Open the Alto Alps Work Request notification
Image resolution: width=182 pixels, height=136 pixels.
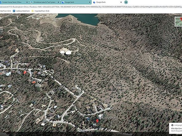coord(176,128)
